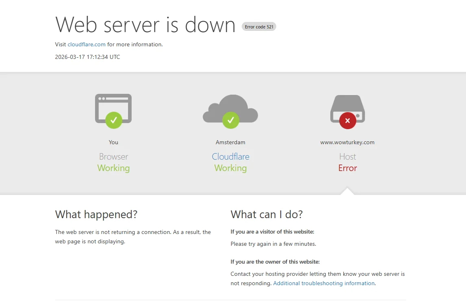Open Additional troubleshooting information link
The height and width of the screenshot is (301, 466).
point(324,283)
